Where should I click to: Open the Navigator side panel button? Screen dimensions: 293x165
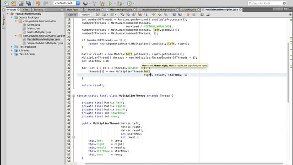coord(3,22)
